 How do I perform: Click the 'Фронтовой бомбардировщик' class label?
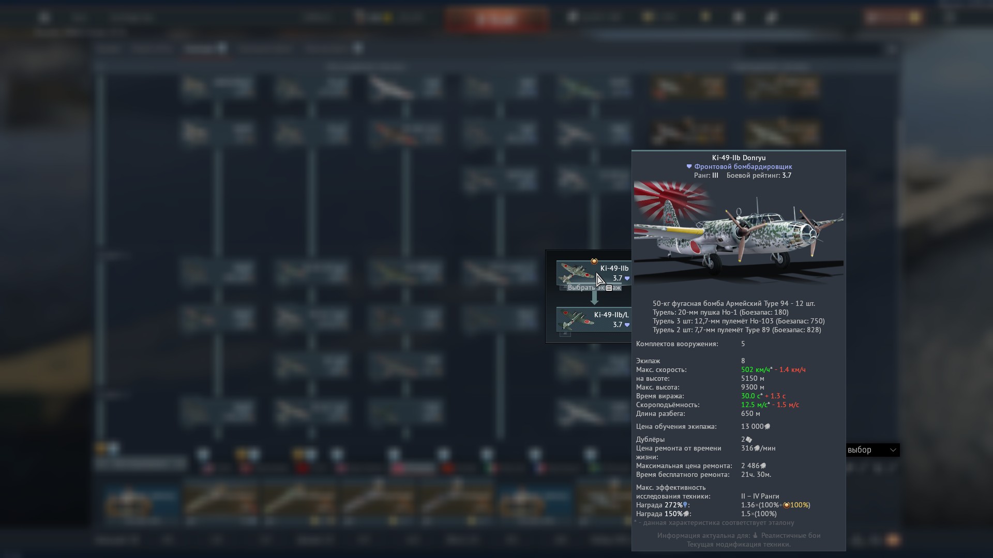(x=743, y=166)
